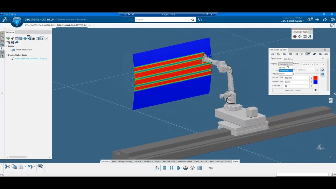Toggle the highlighted surface tool in Simulation Options toolbar
Image resolution: width=336 pixels, height=189 pixels.
point(308,54)
